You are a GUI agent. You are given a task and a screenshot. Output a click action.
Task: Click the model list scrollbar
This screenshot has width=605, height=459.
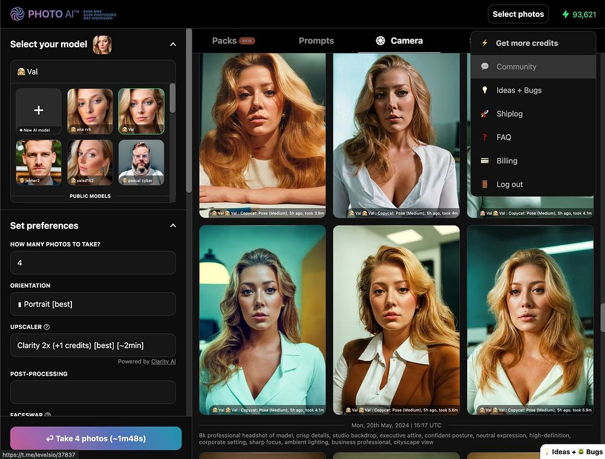tap(172, 99)
